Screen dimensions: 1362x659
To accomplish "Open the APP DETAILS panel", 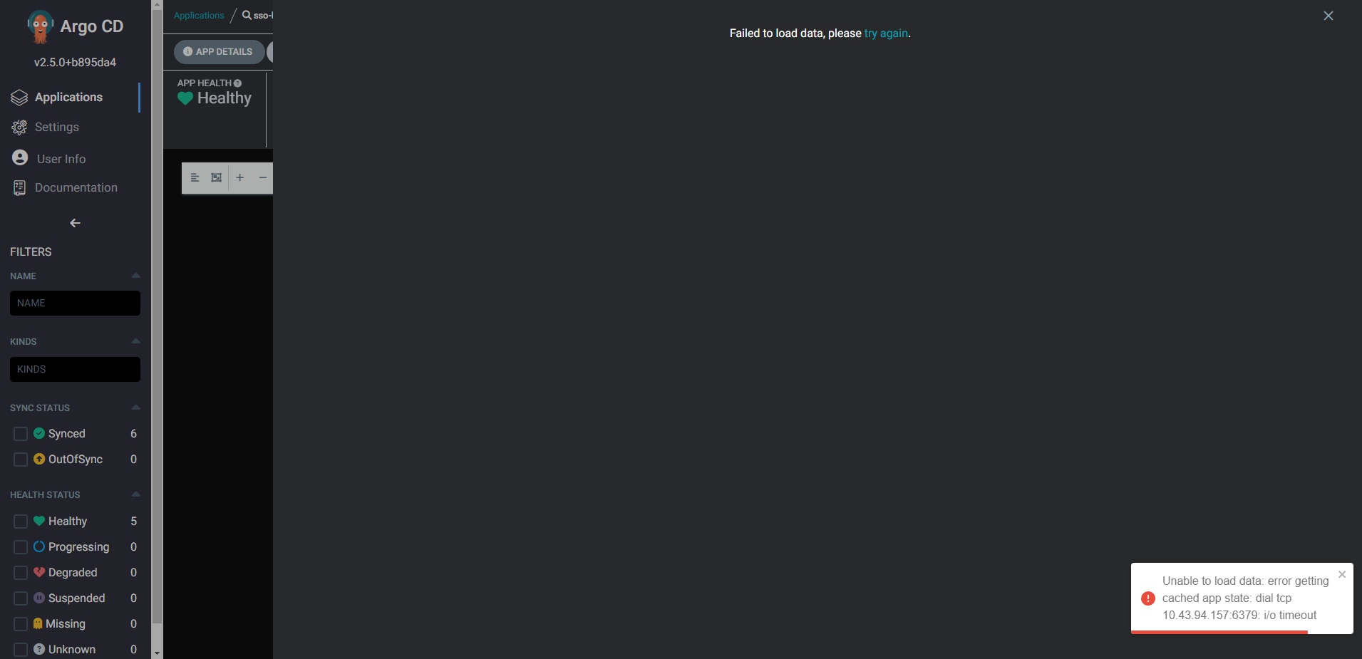I will tap(219, 51).
